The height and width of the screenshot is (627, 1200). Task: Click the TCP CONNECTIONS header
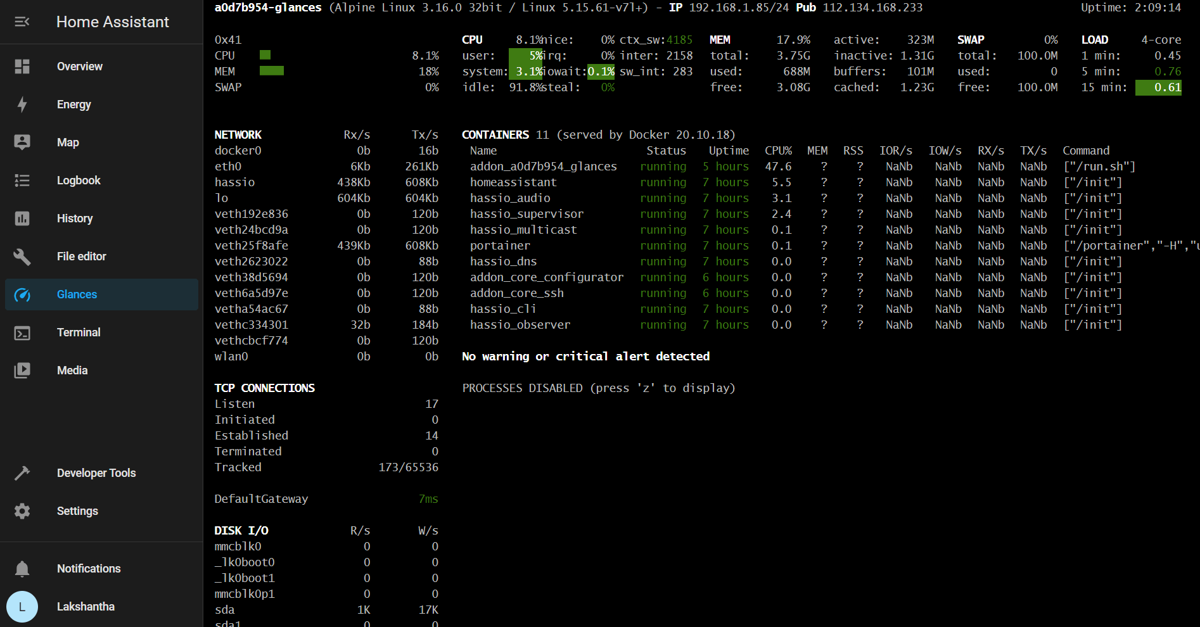point(265,388)
